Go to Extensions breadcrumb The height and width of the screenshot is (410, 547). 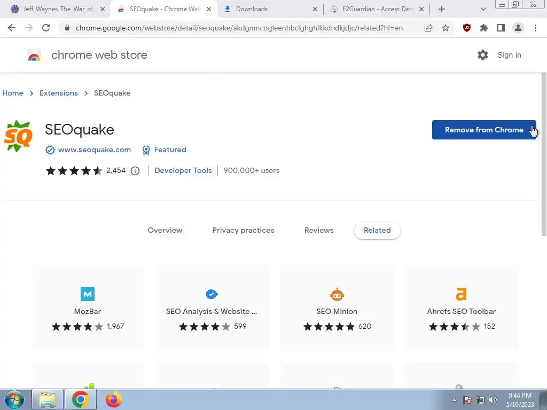[59, 93]
